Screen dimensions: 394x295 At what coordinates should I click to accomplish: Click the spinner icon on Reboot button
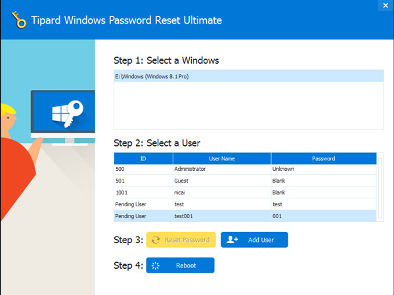click(x=156, y=265)
